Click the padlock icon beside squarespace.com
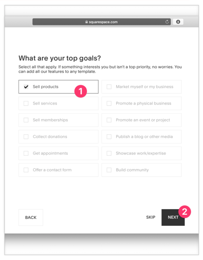Viewport: 203px width, 260px height. pyautogui.click(x=86, y=22)
